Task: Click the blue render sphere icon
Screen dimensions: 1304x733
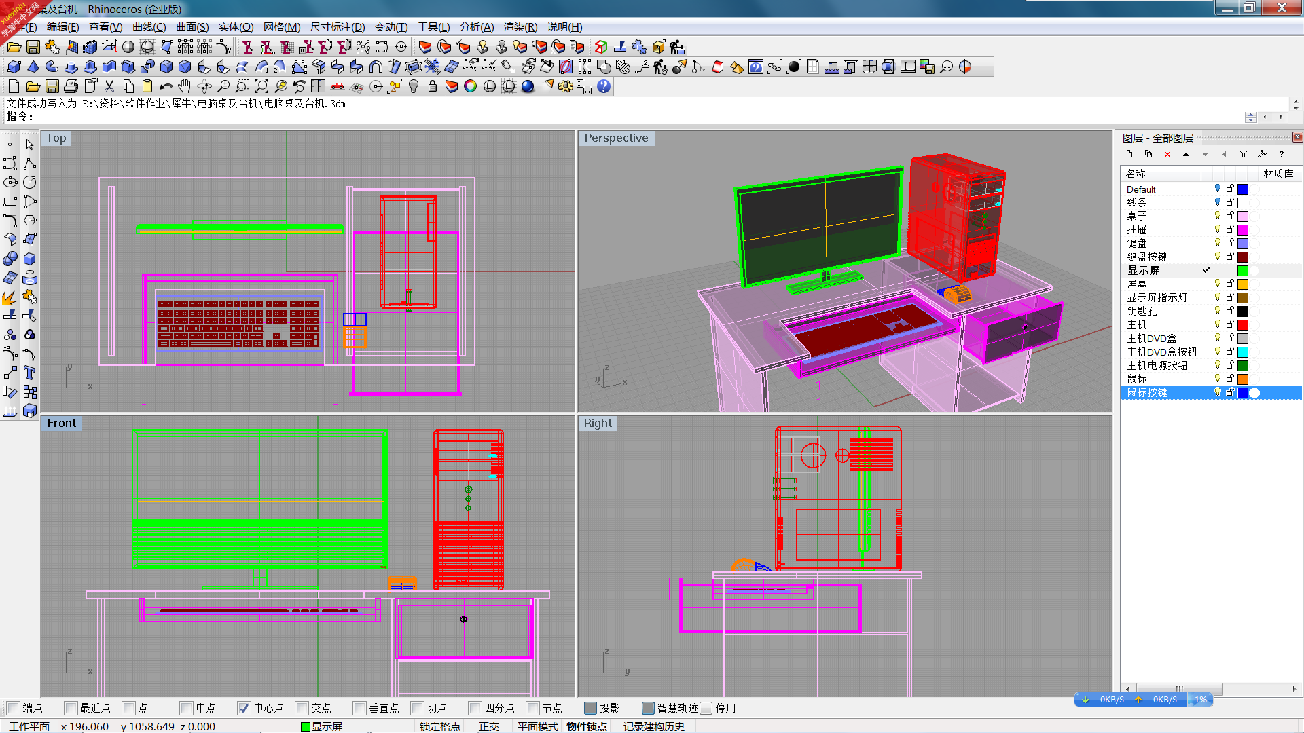Action: pos(528,86)
